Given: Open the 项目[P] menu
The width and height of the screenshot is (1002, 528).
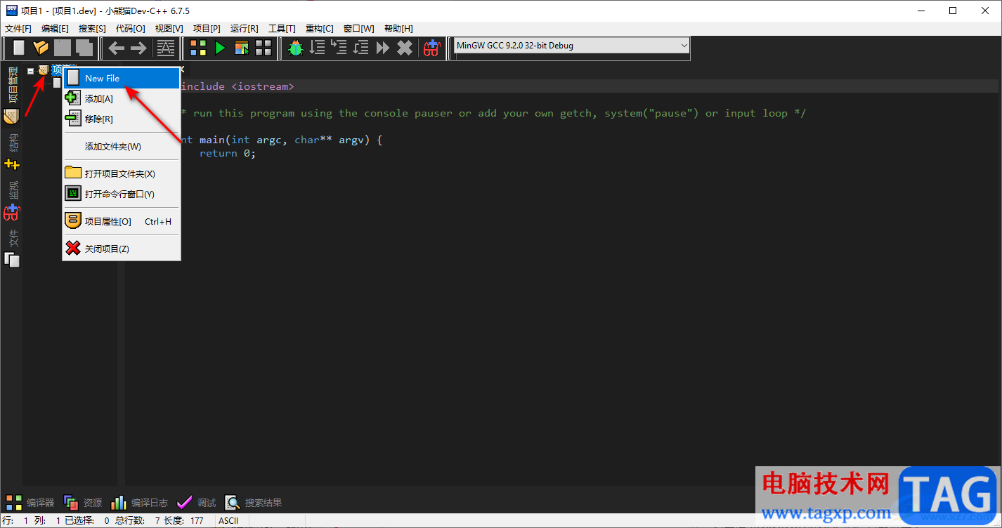Looking at the screenshot, I should click(207, 29).
